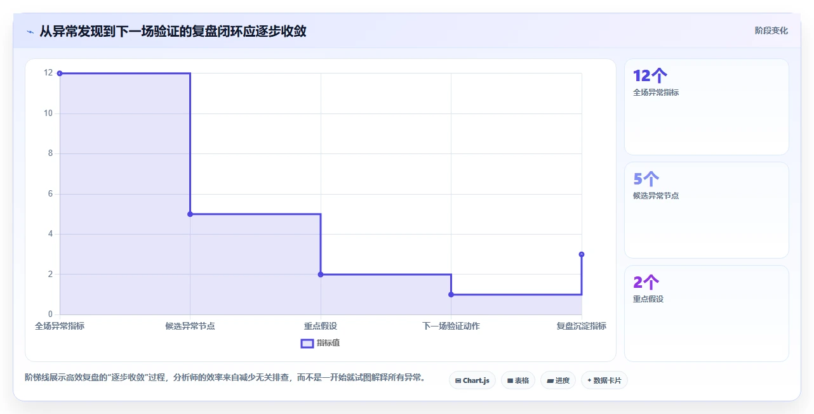814x414 pixels.
Task: Click x-axis label 候选异常节点
Action: pos(190,326)
